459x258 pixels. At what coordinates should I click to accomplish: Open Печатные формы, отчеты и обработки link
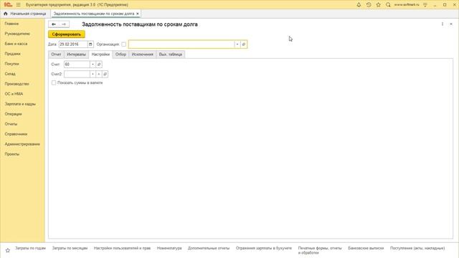[320, 250]
